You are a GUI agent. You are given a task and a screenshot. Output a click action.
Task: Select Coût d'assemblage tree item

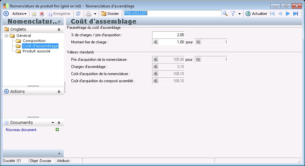tap(40, 46)
